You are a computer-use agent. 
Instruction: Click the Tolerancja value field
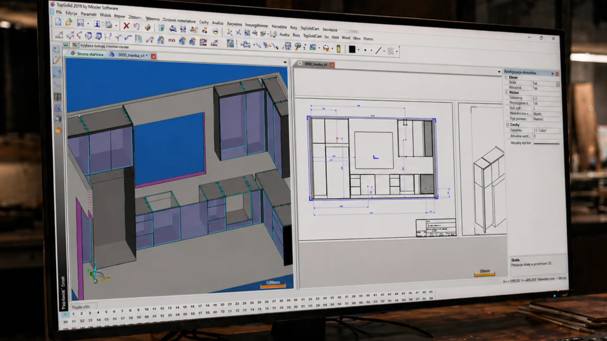[546, 98]
